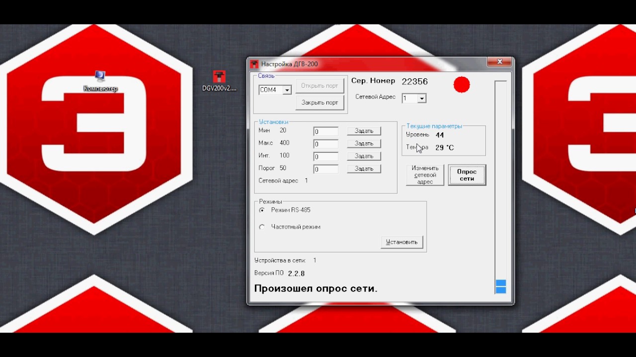
Task: Click Задать button for Макс
Action: tap(364, 143)
